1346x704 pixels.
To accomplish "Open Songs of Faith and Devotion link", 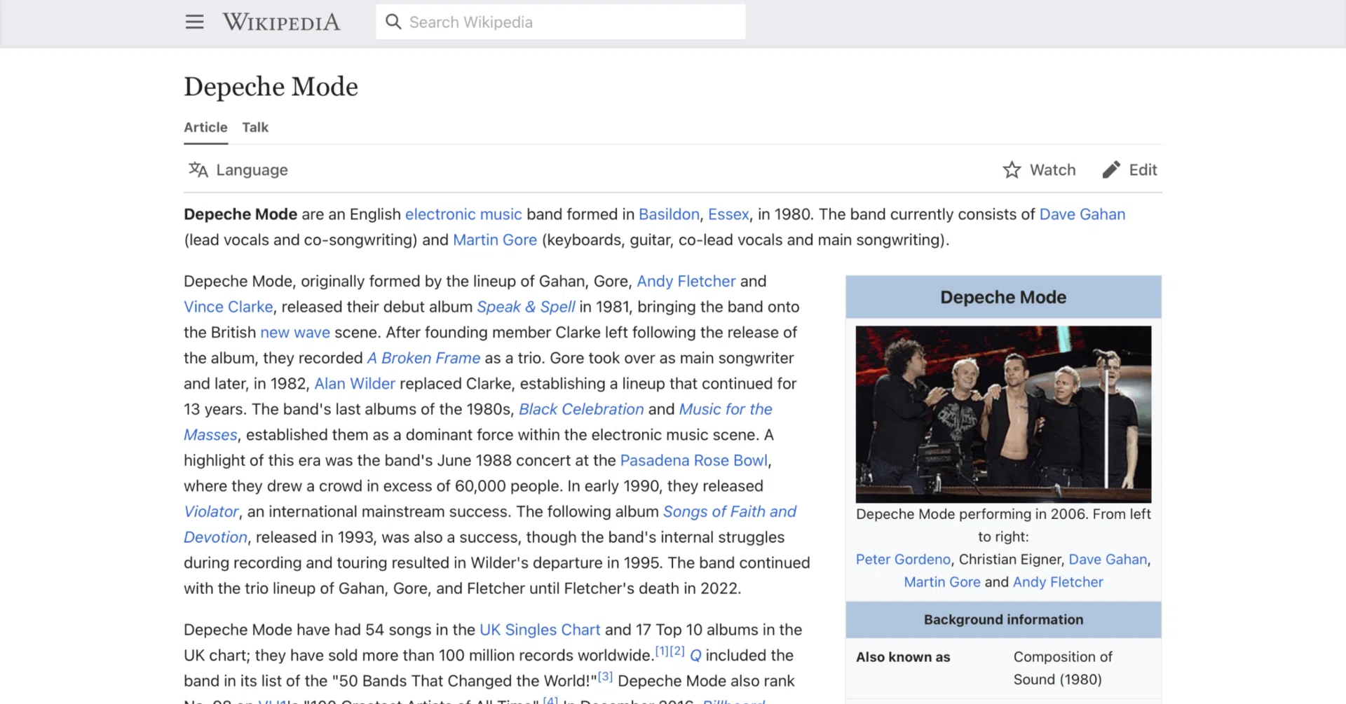I will pyautogui.click(x=730, y=512).
